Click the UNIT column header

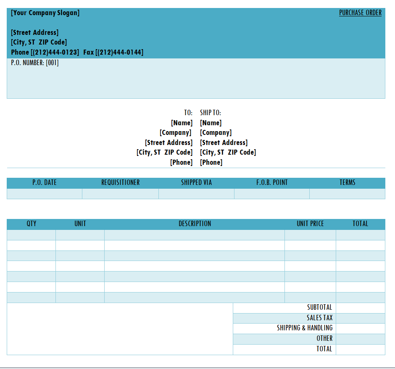(80, 224)
